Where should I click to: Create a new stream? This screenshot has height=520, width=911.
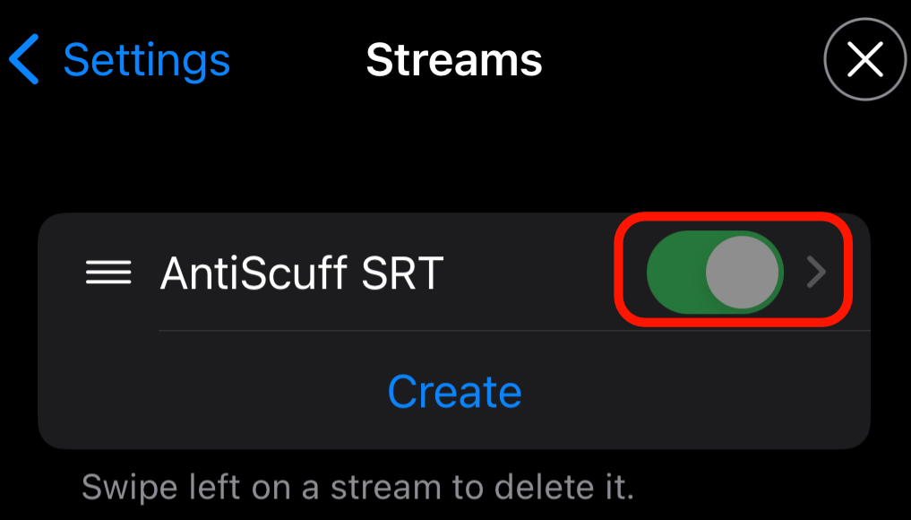tap(454, 392)
